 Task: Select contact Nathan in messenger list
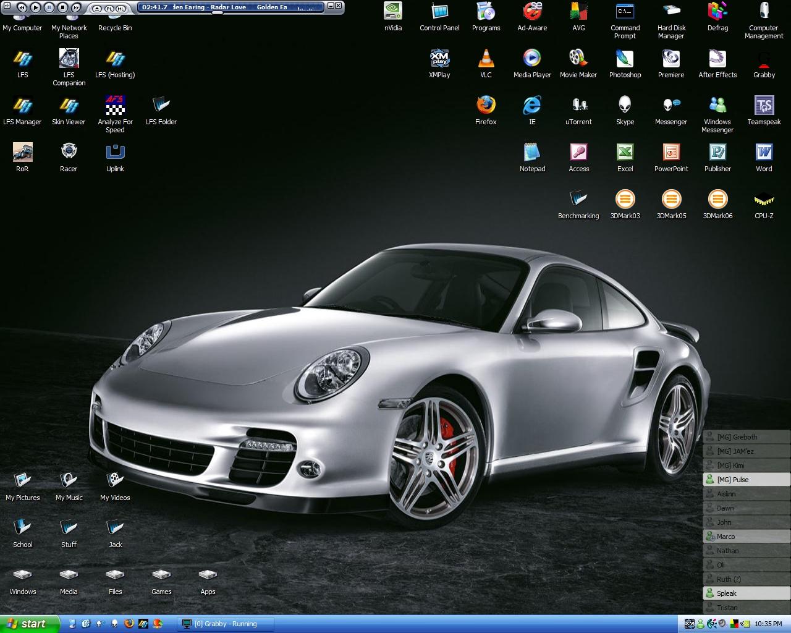click(747, 551)
